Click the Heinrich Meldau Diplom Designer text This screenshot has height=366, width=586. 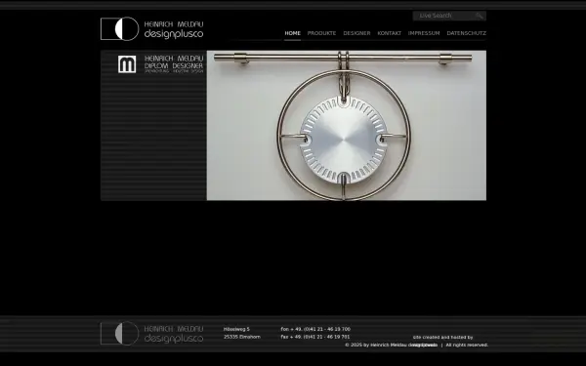tap(174, 64)
